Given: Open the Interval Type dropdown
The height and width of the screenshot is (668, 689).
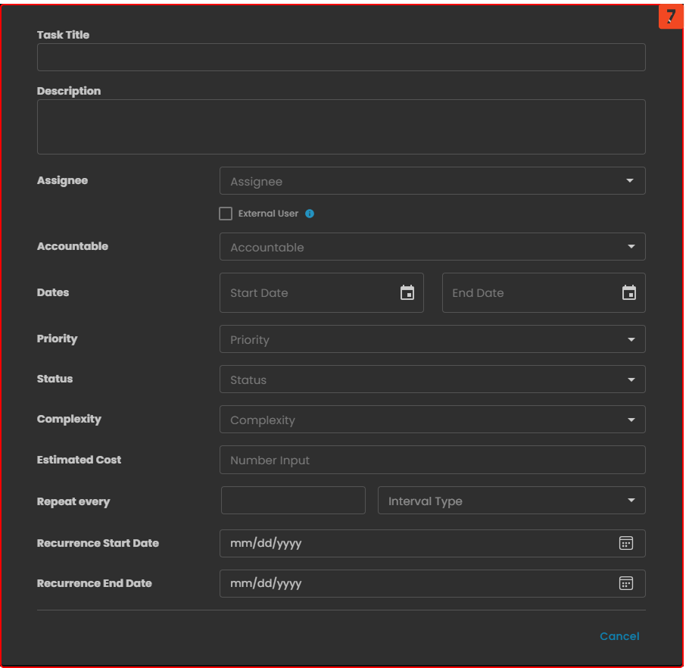Looking at the screenshot, I should click(x=511, y=501).
